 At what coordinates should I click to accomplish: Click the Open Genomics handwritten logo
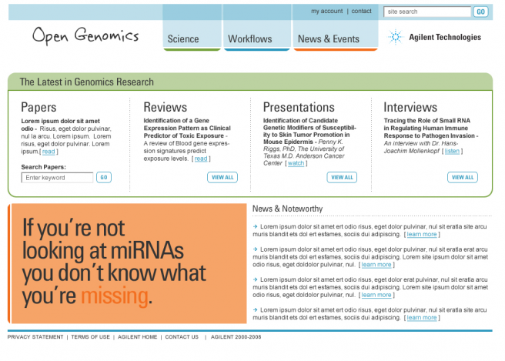point(85,36)
